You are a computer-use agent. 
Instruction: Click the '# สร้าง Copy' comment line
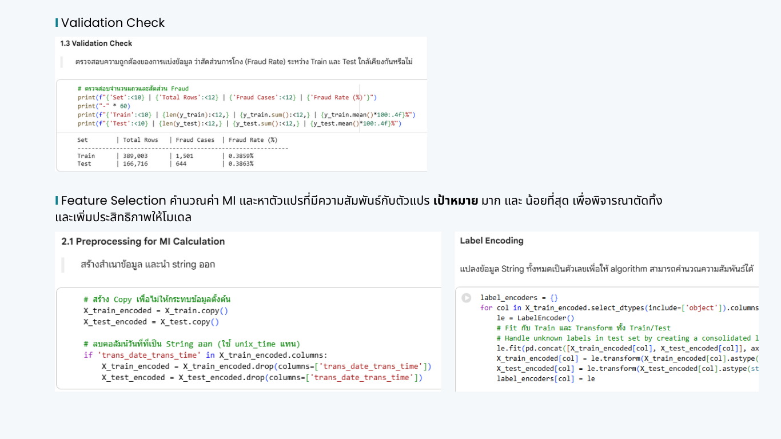[157, 300]
